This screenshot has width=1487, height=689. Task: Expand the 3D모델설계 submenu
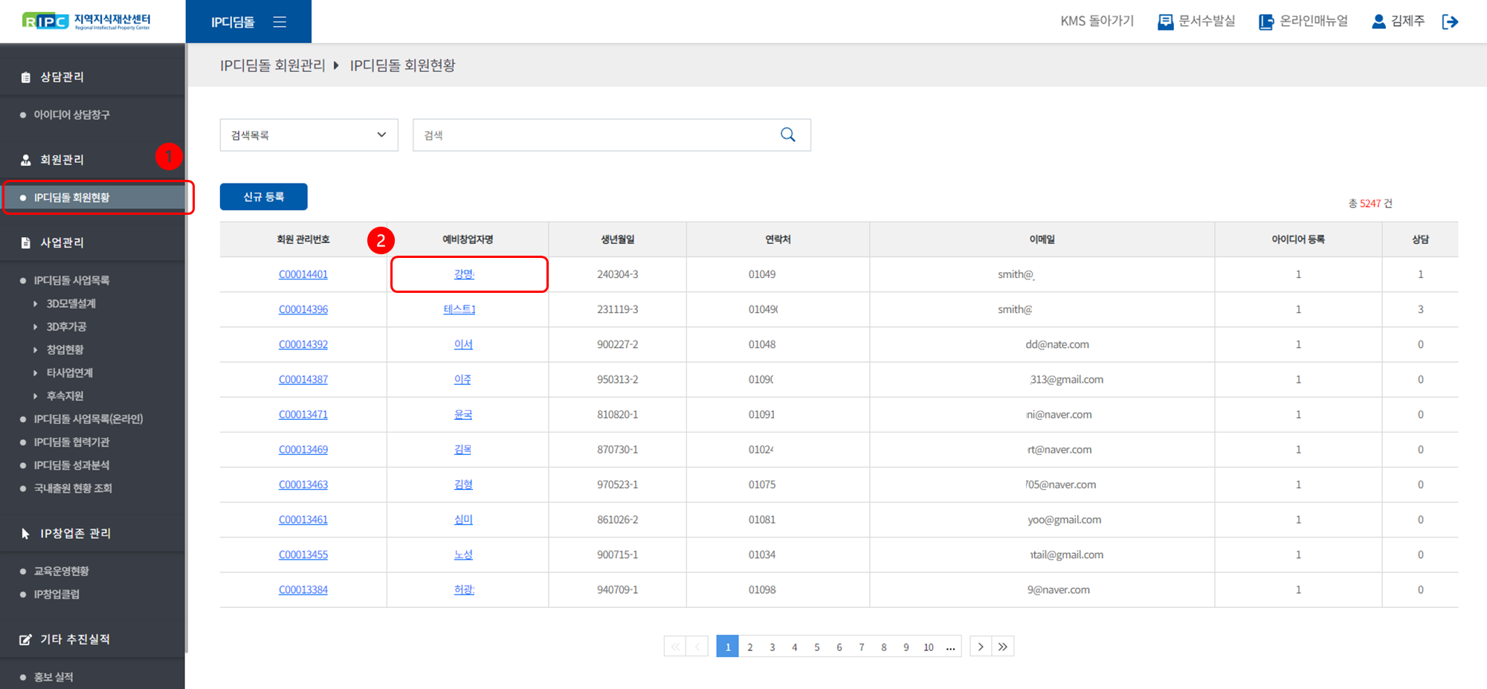[71, 303]
